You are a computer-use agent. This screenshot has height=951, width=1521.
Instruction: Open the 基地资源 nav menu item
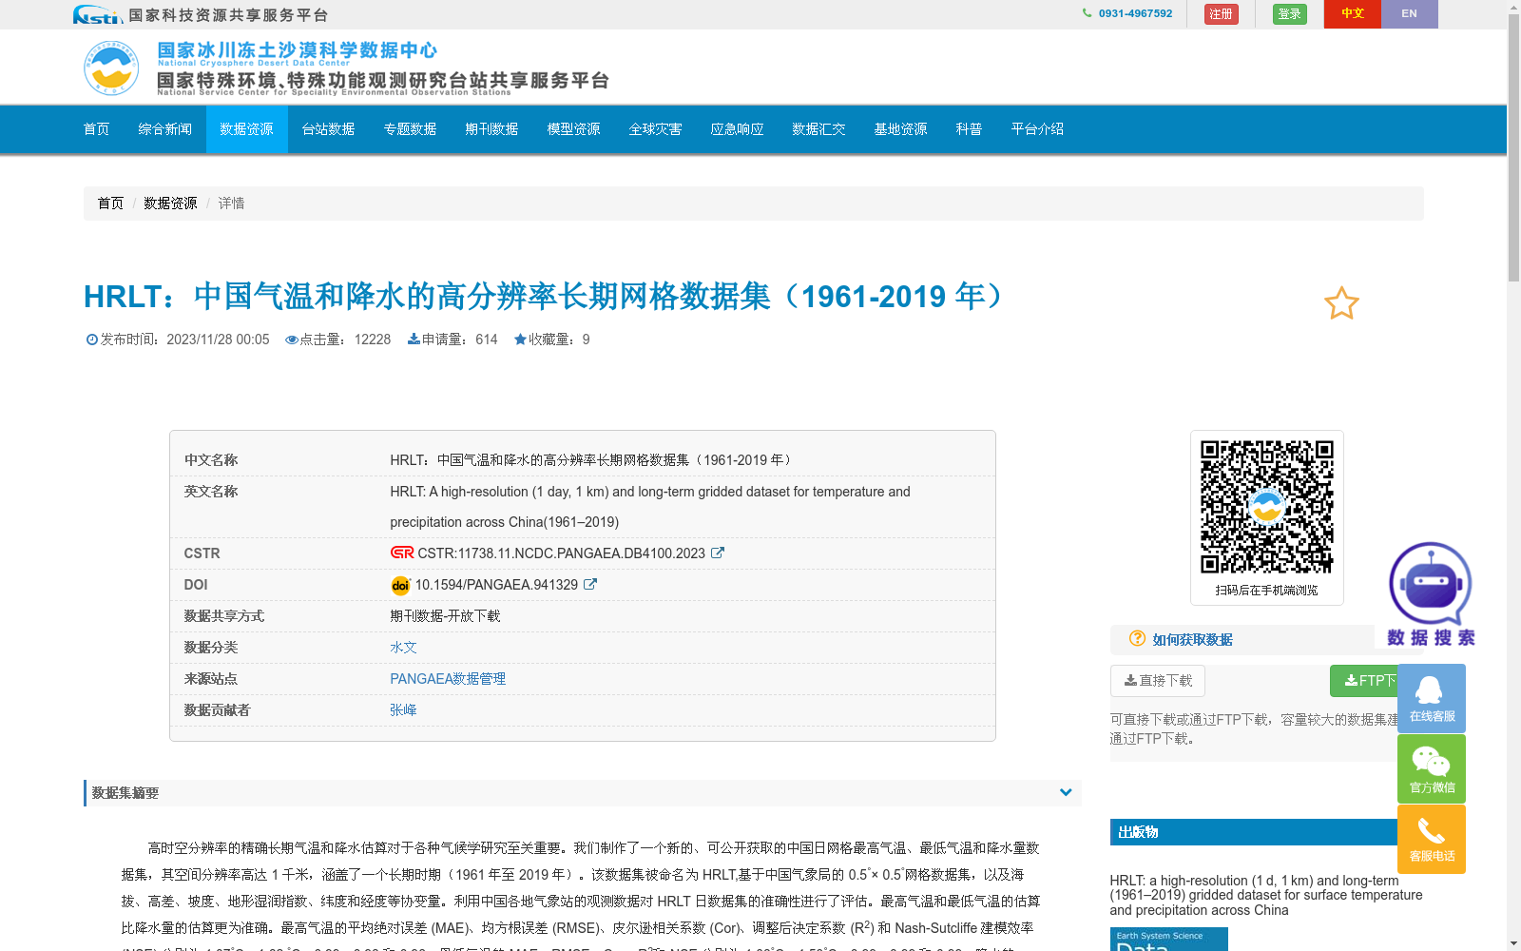[901, 129]
